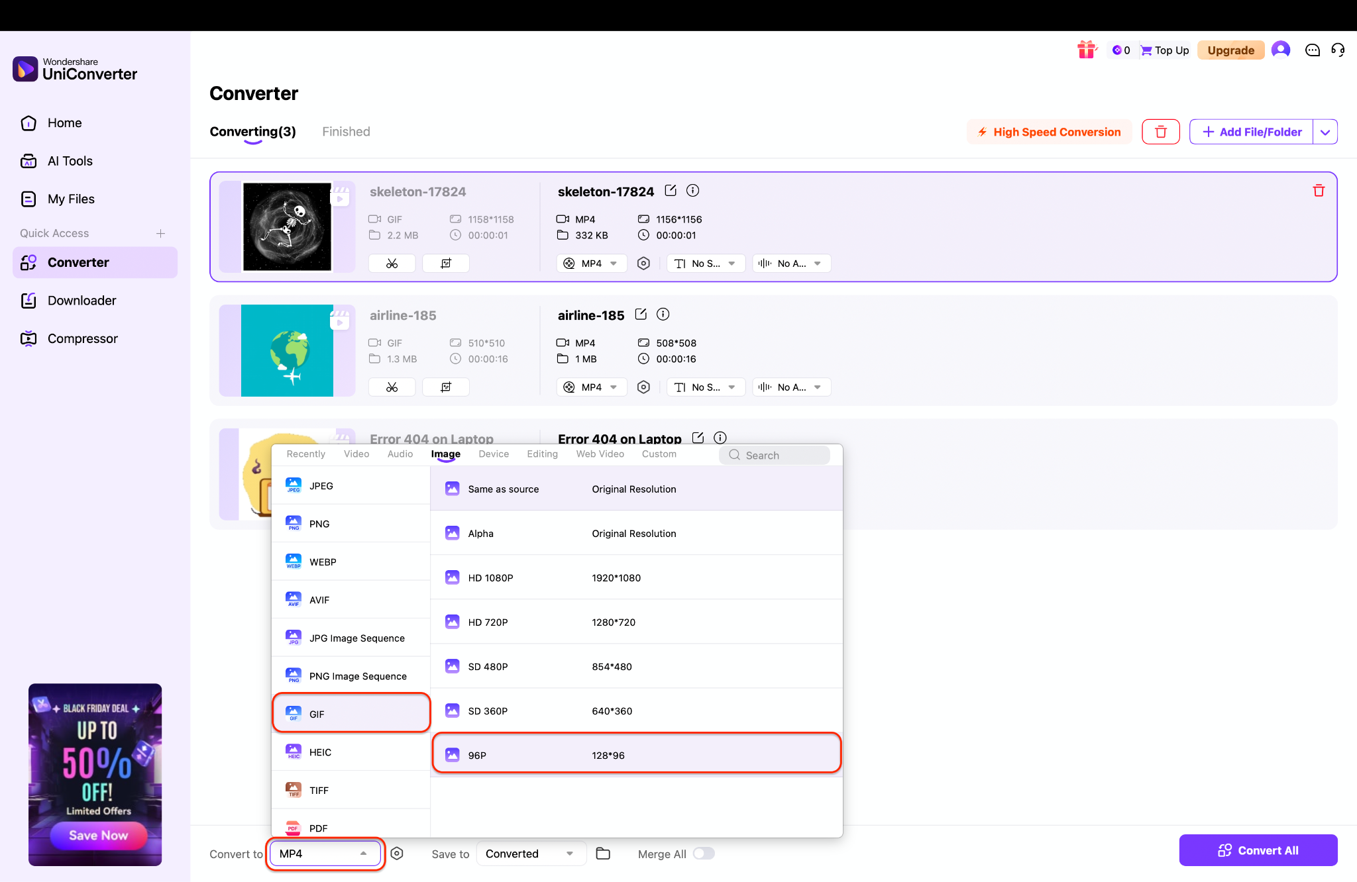Click the crop icon for airline-185

click(x=446, y=387)
